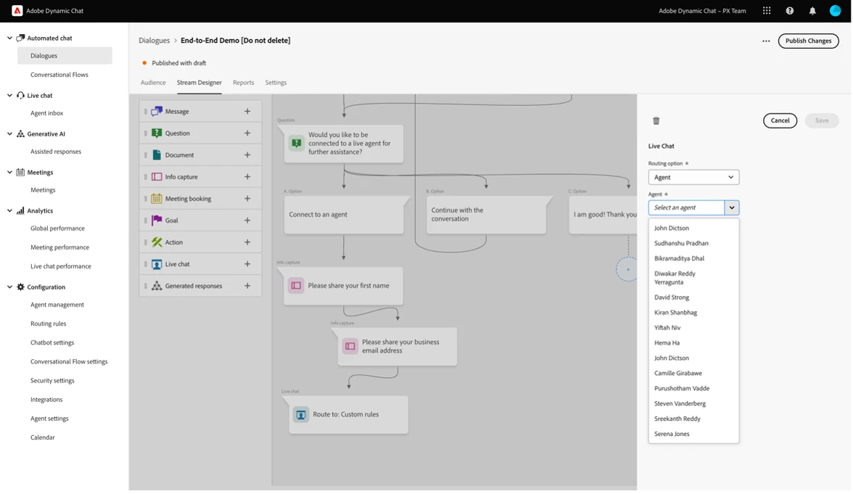This screenshot has height=494, width=853.
Task: Open Integrations in sidebar
Action: point(46,400)
